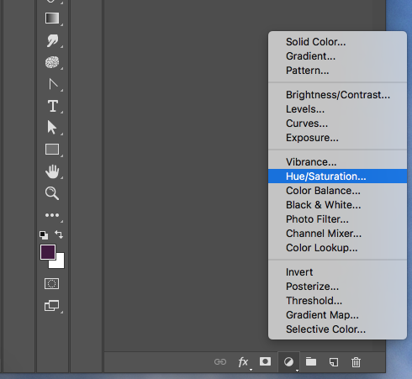
Task: Select the Type tool
Action: click(x=53, y=106)
